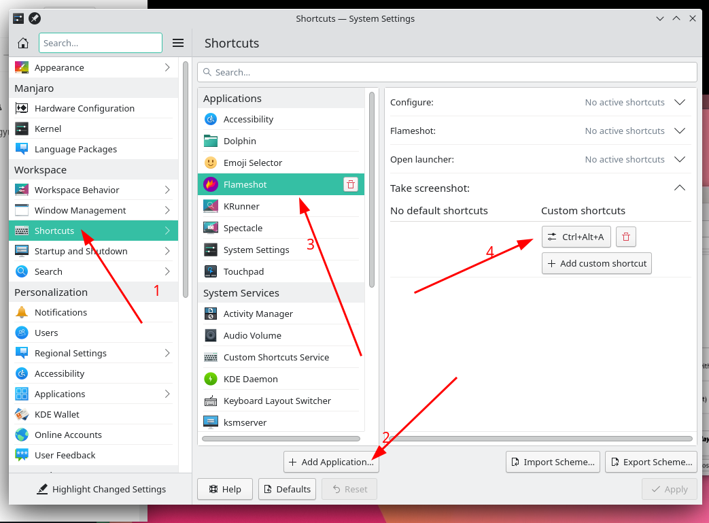709x523 pixels.
Task: Click applications list horizontal scrollbar
Action: coord(281,439)
